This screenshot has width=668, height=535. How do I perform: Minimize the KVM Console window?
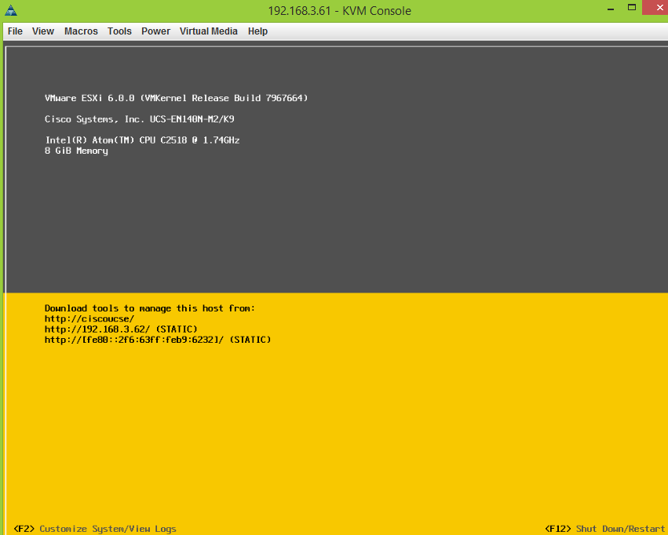[611, 9]
